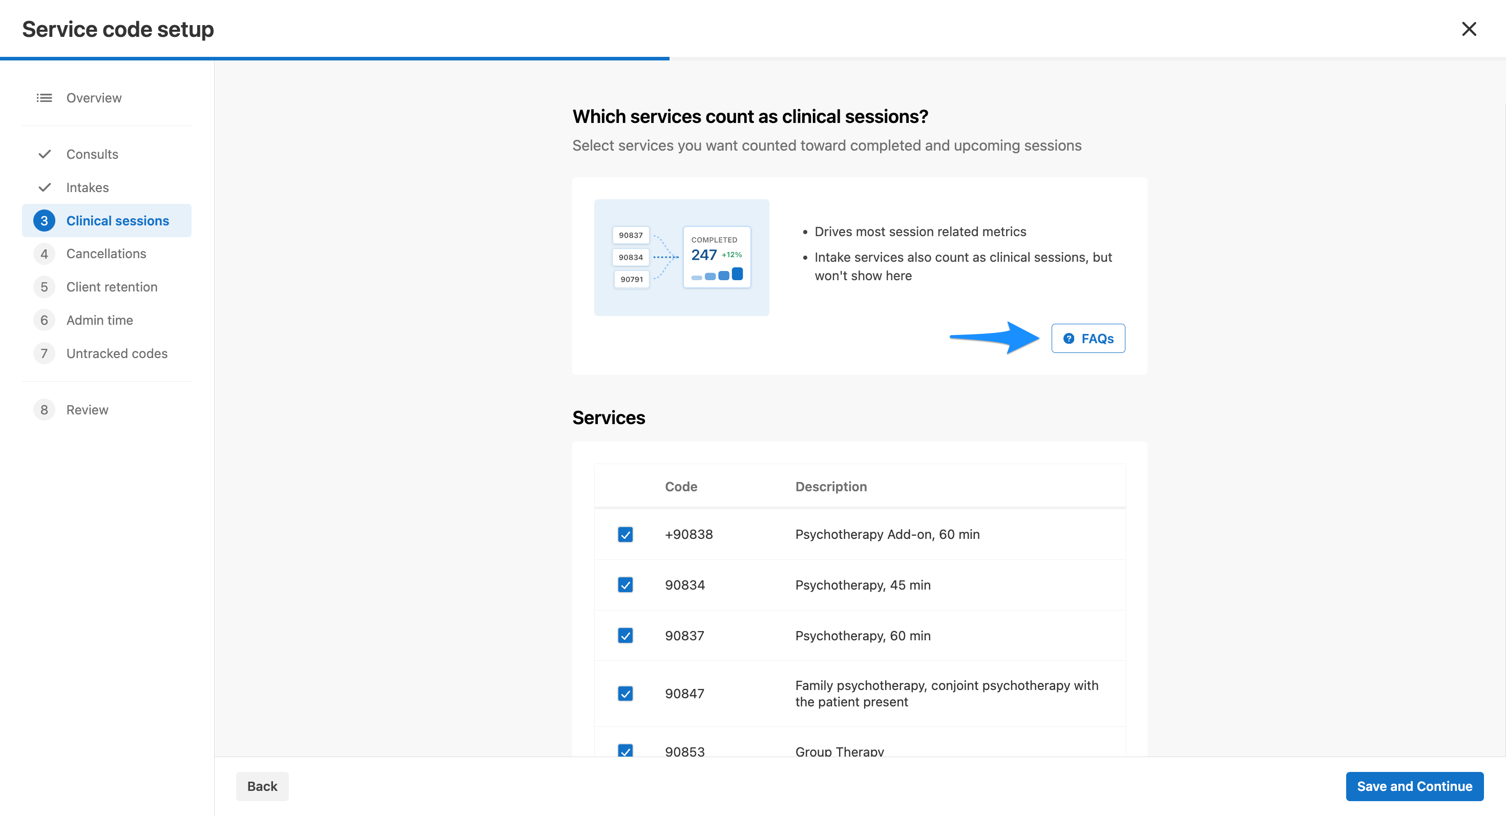Click the Description column header
This screenshot has width=1506, height=816.
[x=831, y=486]
